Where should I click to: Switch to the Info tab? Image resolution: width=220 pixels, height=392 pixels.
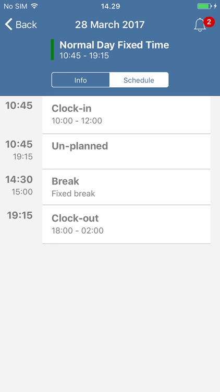coord(81,80)
